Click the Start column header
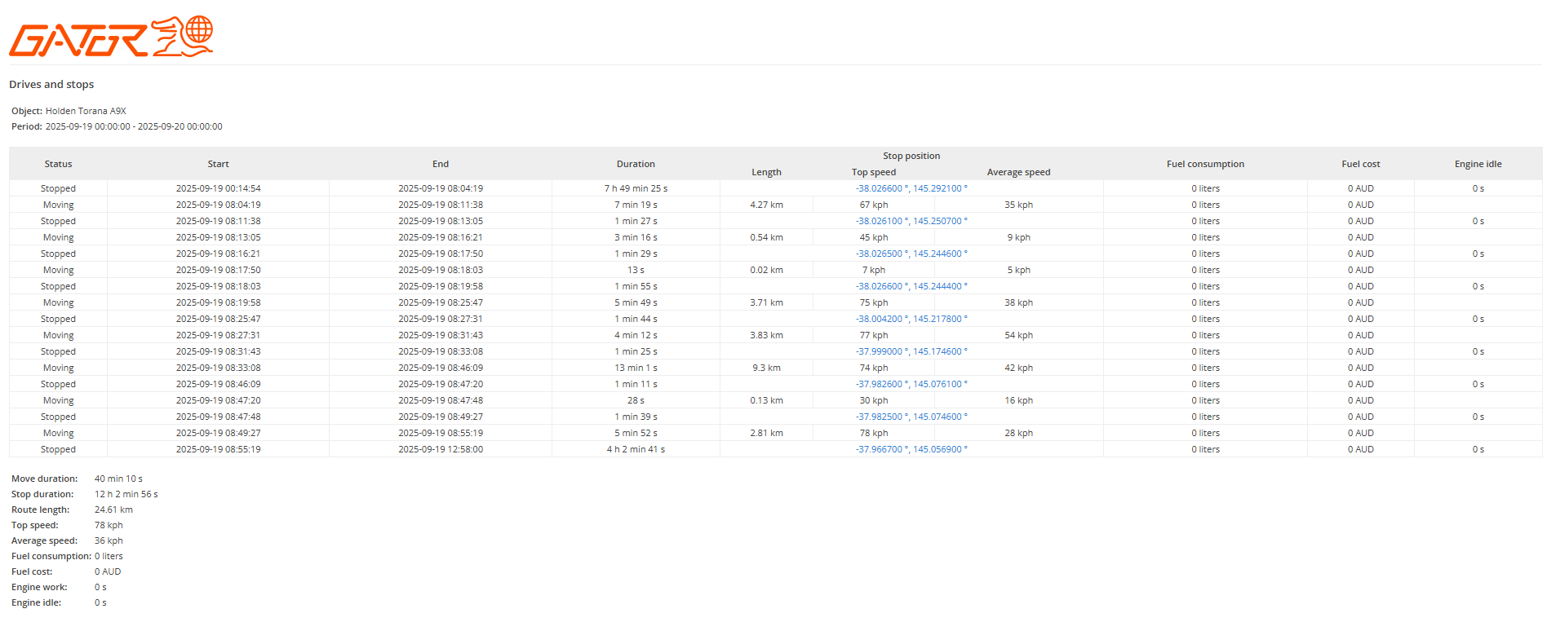 tap(218, 164)
